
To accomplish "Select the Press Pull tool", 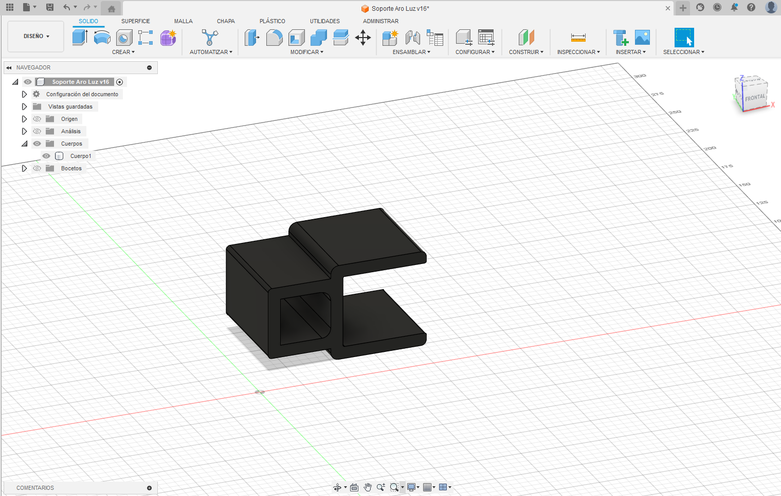I will [x=252, y=37].
